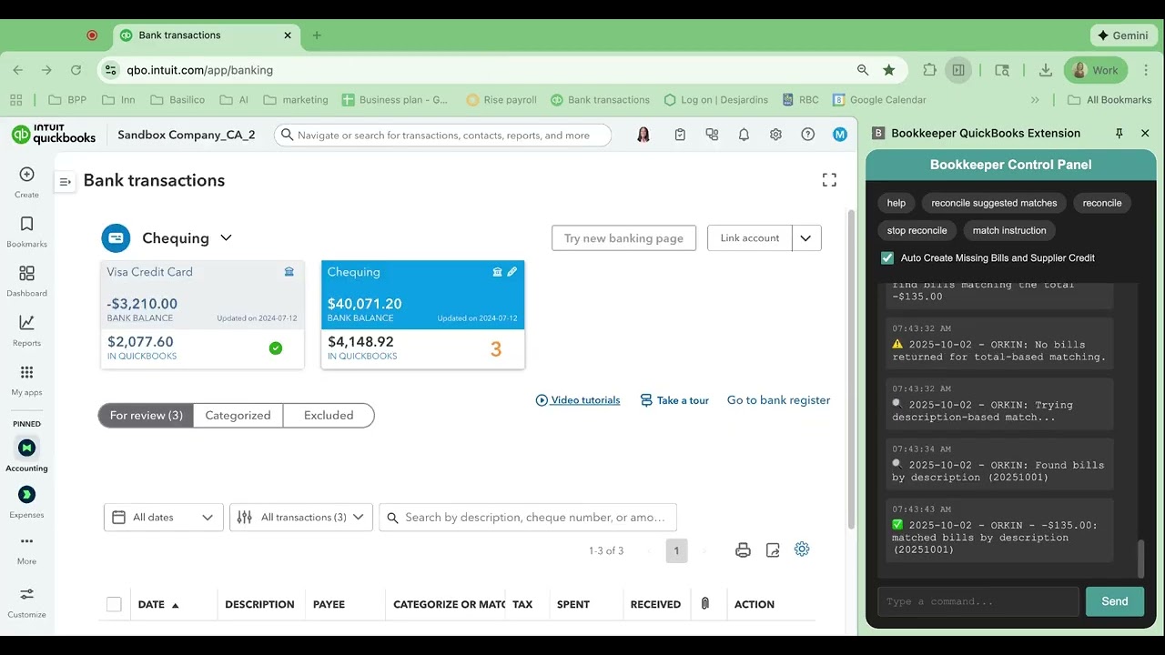
Task: Open the Gemini button in Chrome
Action: (1122, 35)
